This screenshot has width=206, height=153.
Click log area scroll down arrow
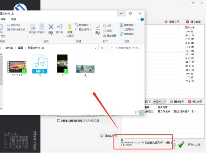coord(174,149)
